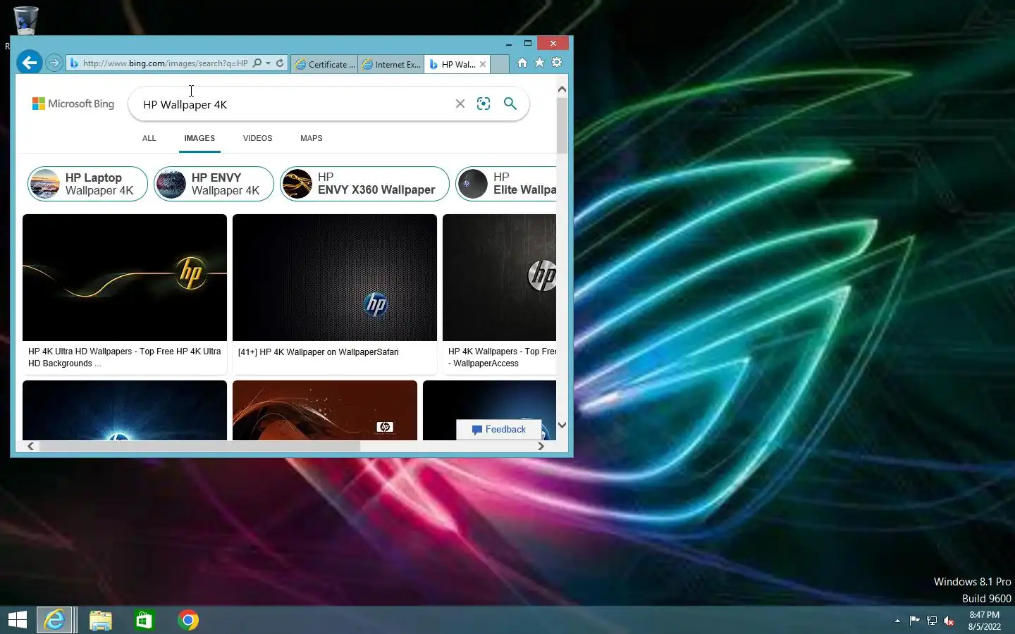Open silver HP logo wallpaper thumbnail
This screenshot has height=634, width=1015.
pos(500,278)
